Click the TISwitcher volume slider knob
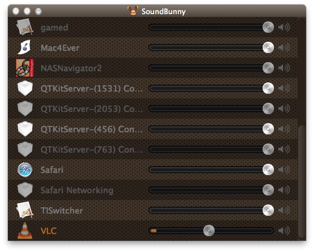The height and width of the screenshot is (252, 314). coord(268,210)
